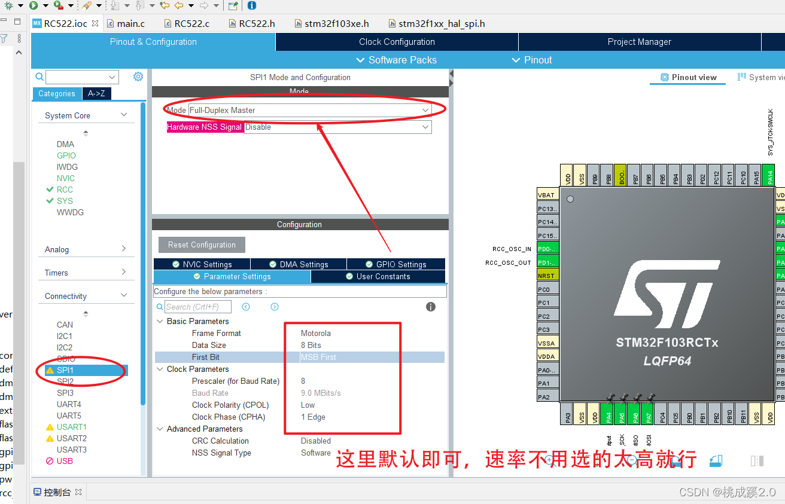This screenshot has height=504, width=785.
Task: Click the magnifier beside category search box
Action: pyautogui.click(x=39, y=77)
